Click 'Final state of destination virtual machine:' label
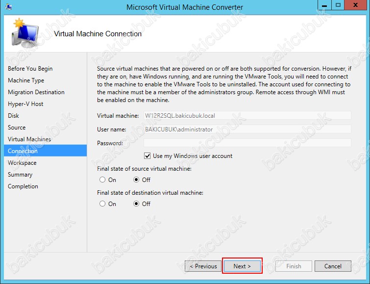The width and height of the screenshot is (370, 284). tap(150, 193)
